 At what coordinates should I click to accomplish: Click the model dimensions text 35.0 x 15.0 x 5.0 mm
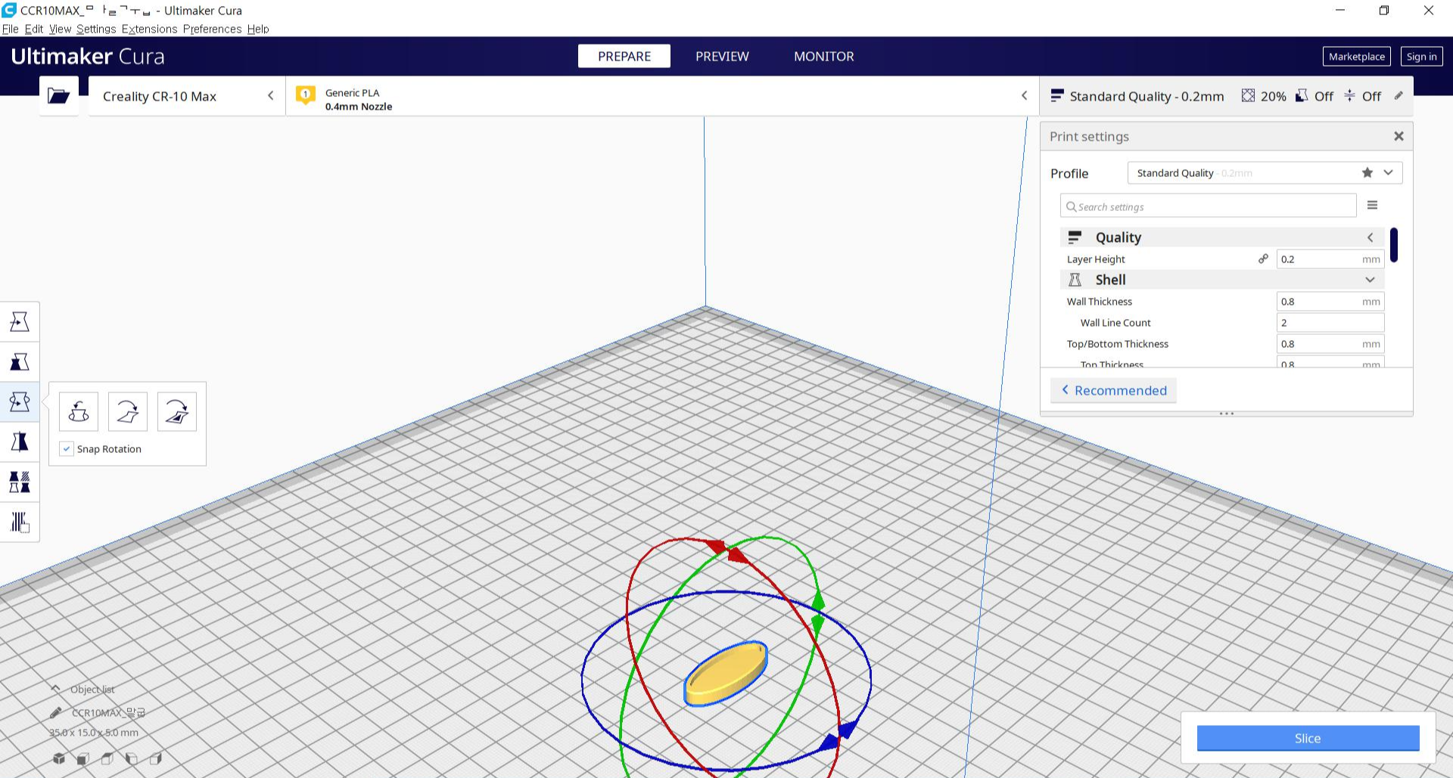94,732
